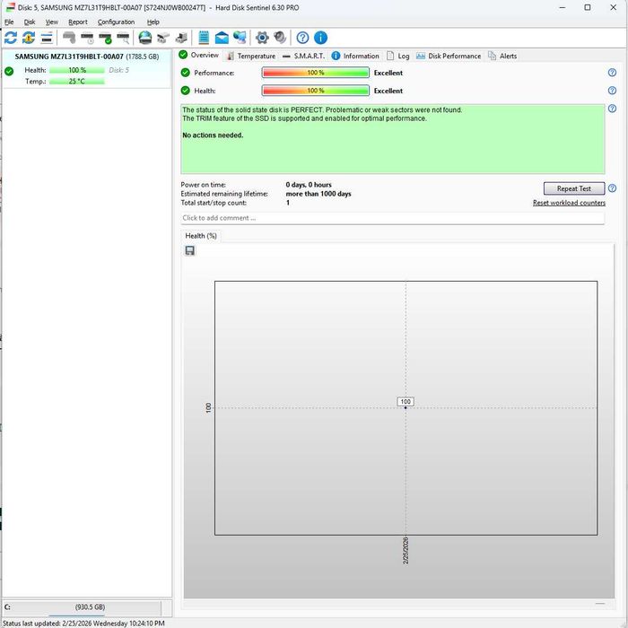Click the Reset workload counters link

(569, 203)
